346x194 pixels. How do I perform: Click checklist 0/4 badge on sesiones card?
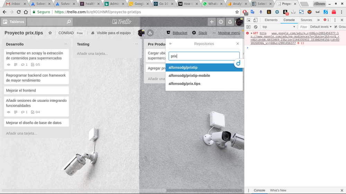point(35,112)
